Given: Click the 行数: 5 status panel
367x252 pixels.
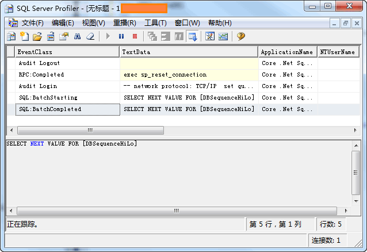Looking at the screenshot, I should click(x=331, y=224).
